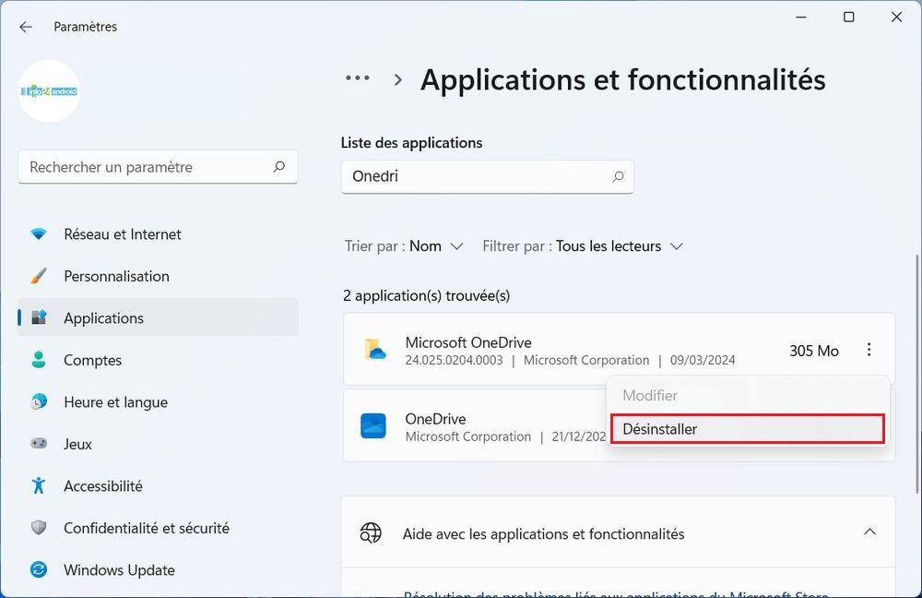This screenshot has height=598, width=922.
Task: Click the back arrow in Paramètres
Action: (25, 27)
